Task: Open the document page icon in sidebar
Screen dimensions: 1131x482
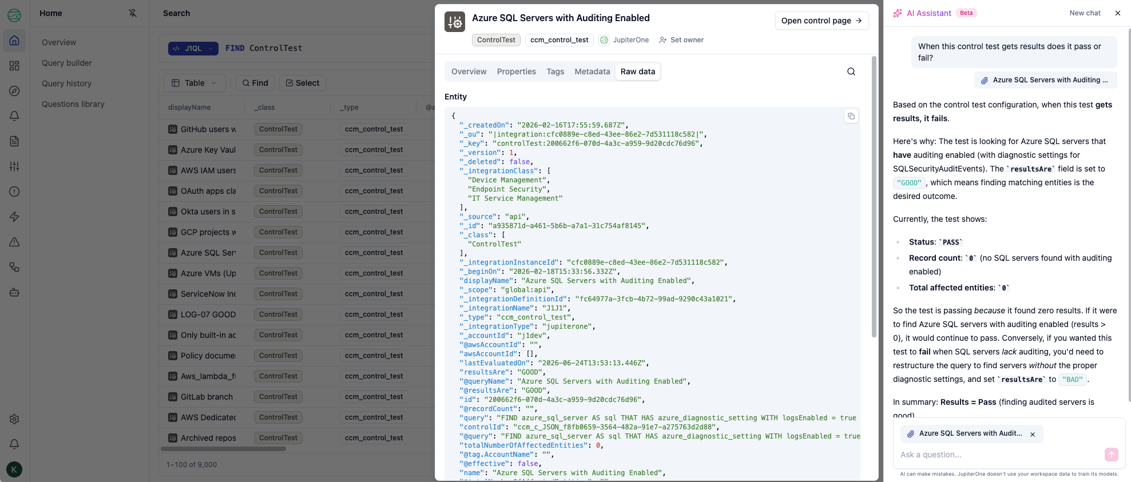Action: [x=14, y=141]
